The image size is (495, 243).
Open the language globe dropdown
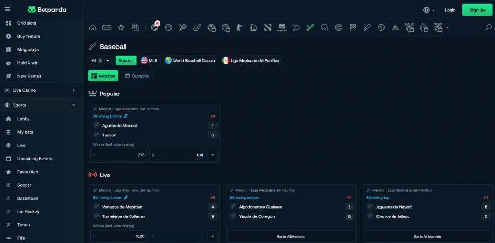[428, 10]
